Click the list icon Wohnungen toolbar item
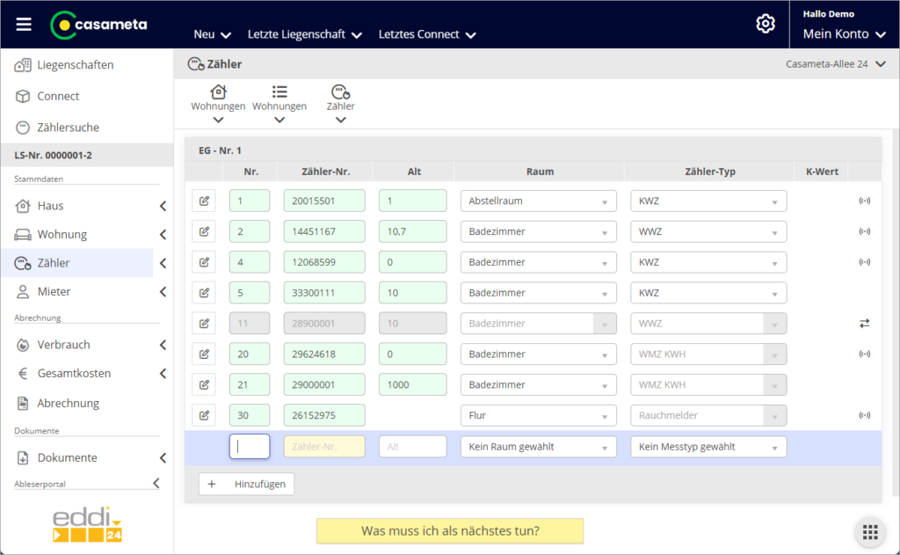 pos(279,99)
